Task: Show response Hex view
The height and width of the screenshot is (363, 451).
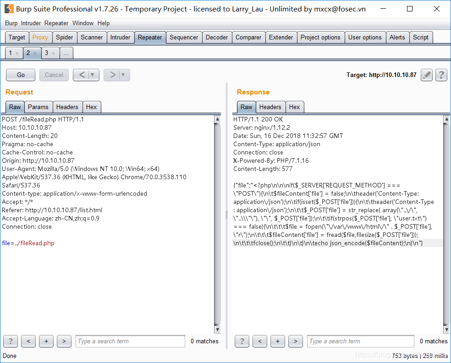Action: pyautogui.click(x=295, y=107)
